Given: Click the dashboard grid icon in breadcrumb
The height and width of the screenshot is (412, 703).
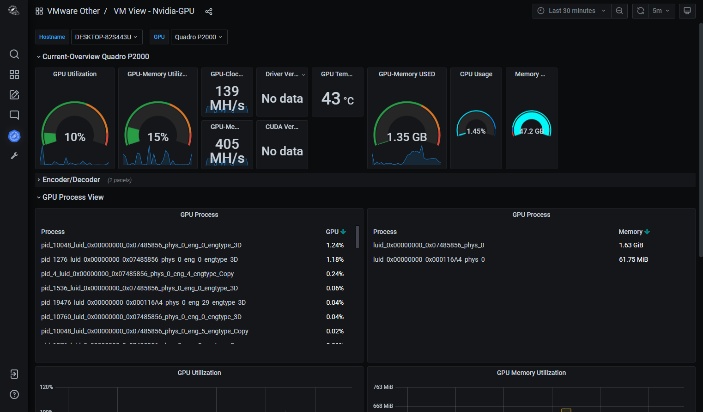Looking at the screenshot, I should click(39, 11).
